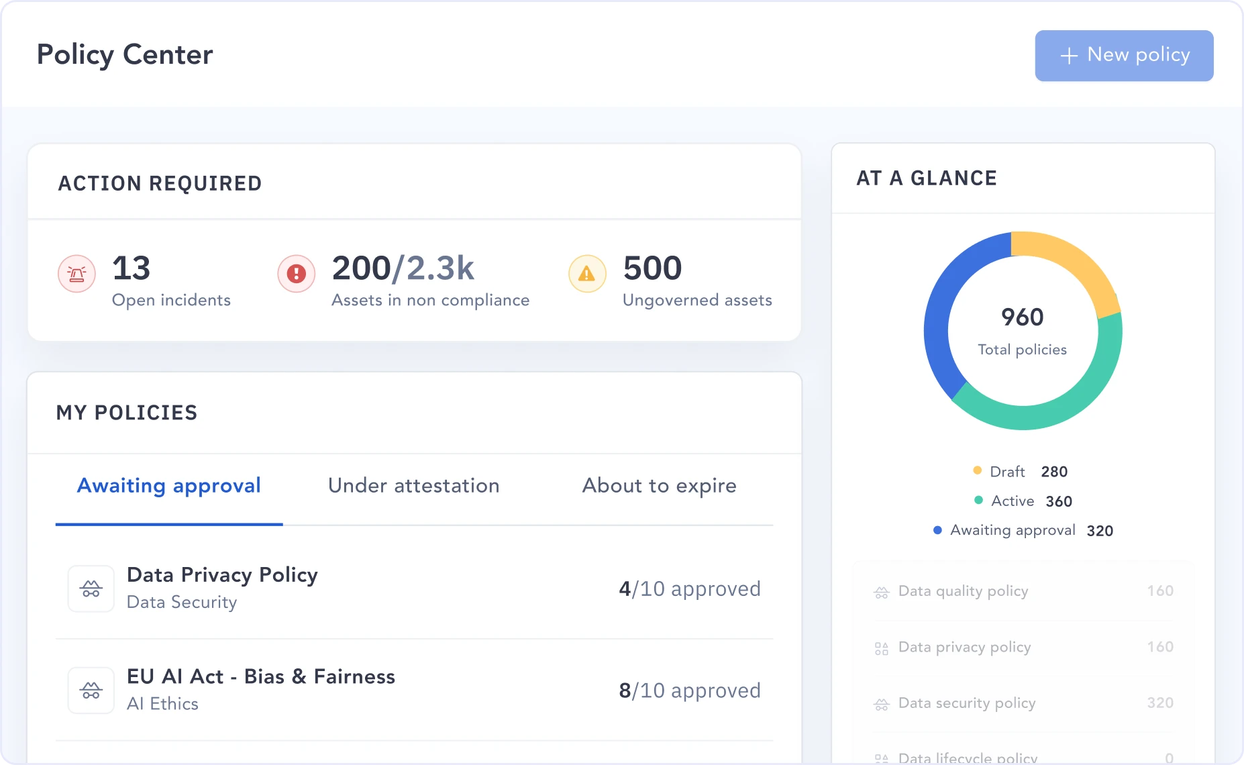
Task: Select the About to expire tab
Action: coord(659,486)
